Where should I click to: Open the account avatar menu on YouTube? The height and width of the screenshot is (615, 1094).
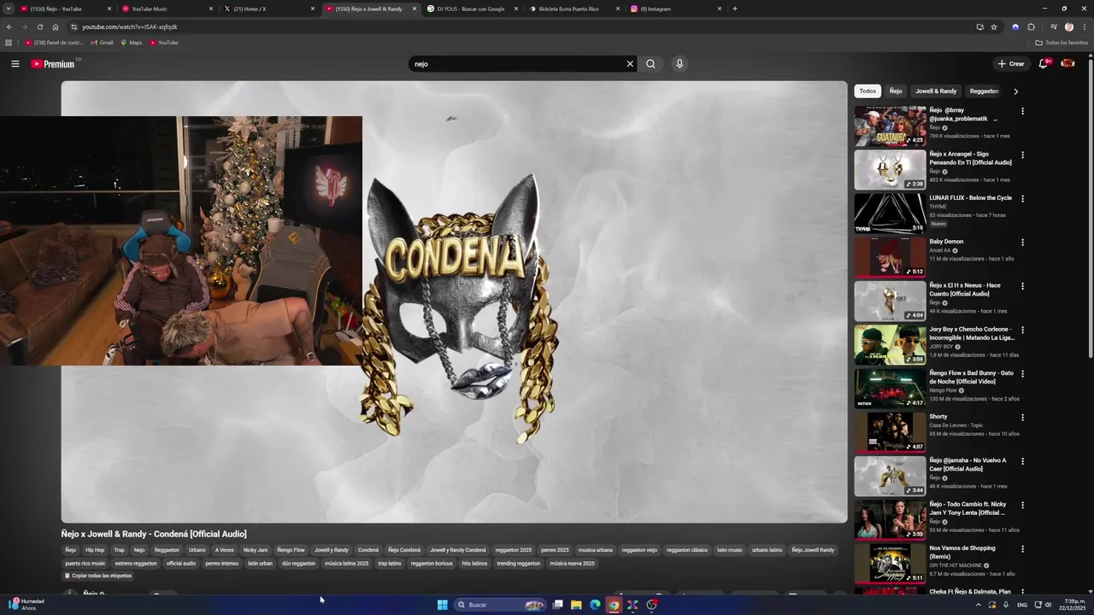click(x=1068, y=64)
